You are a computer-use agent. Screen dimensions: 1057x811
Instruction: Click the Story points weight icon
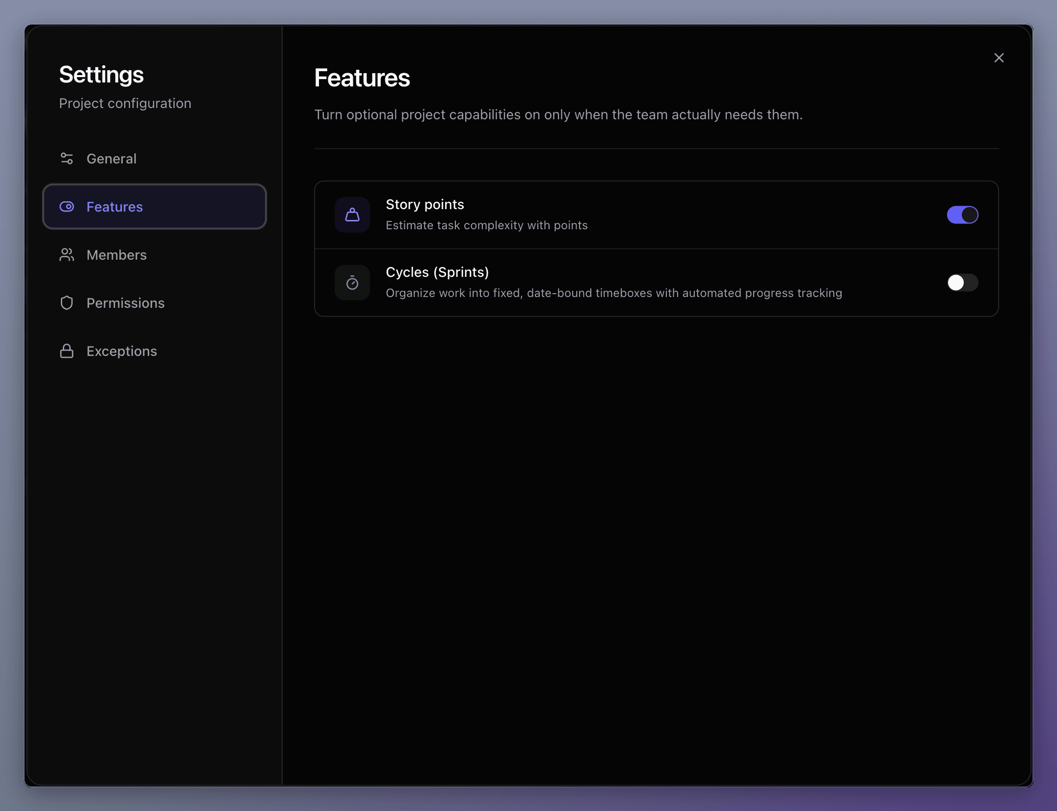click(x=352, y=215)
